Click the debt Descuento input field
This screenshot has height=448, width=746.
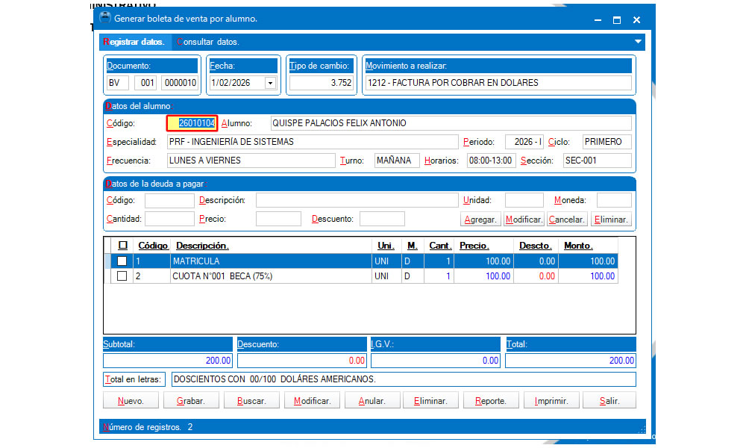click(382, 219)
